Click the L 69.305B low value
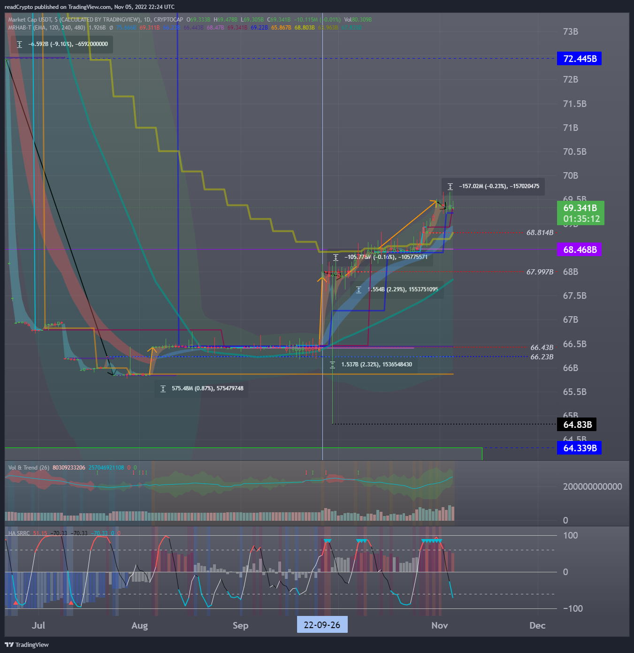The height and width of the screenshot is (653, 634). coord(252,20)
